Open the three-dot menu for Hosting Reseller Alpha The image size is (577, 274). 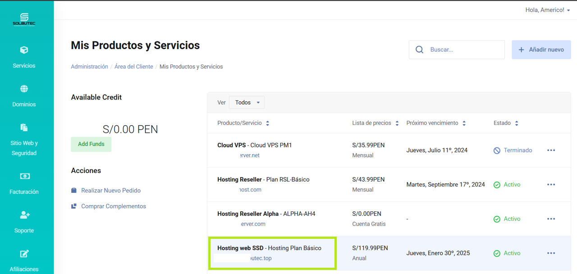pyautogui.click(x=551, y=219)
